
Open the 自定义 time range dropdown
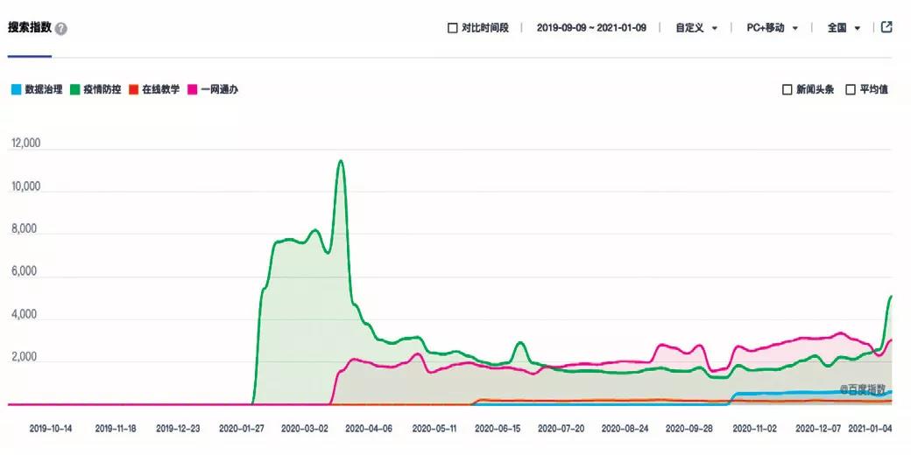click(x=696, y=28)
